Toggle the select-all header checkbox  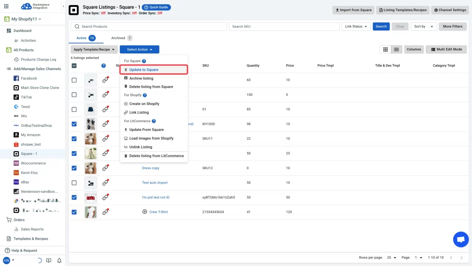(74, 65)
